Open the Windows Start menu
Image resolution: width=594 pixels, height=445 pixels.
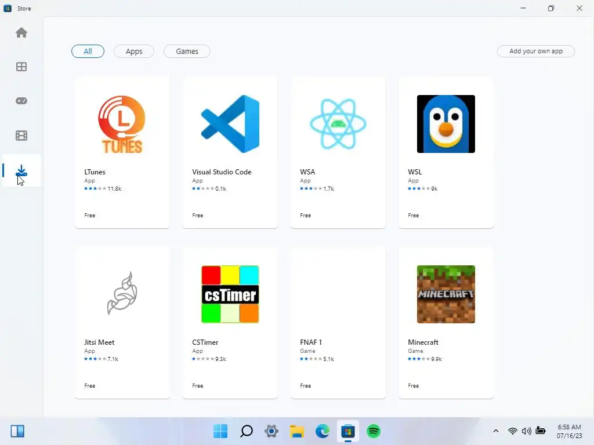tap(220, 431)
